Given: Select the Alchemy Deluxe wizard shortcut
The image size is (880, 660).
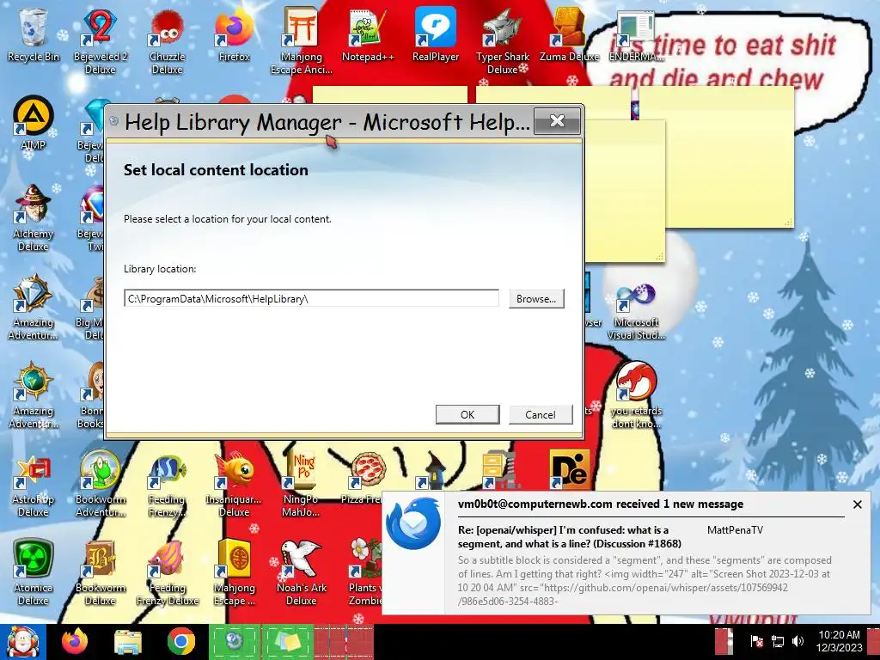Looking at the screenshot, I should 34,217.
